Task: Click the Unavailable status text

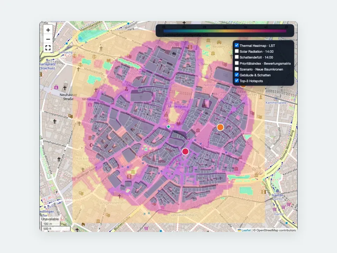Action: [50, 219]
